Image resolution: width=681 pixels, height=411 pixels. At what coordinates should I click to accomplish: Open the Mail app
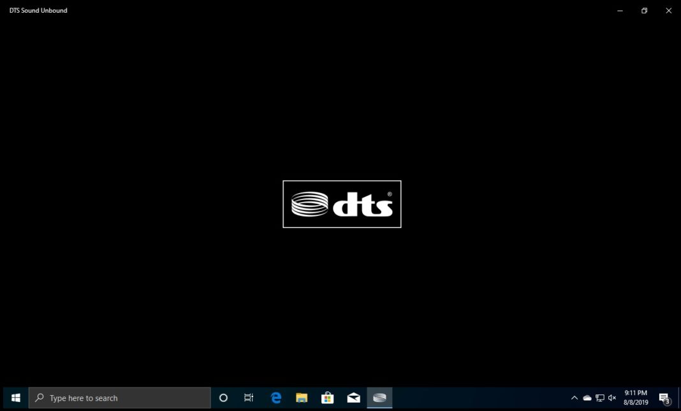(x=353, y=397)
